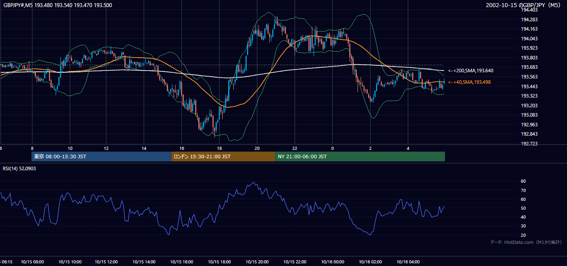Click price axis value 194.283
Viewport: 567px width, 266px height.
(x=530, y=20)
